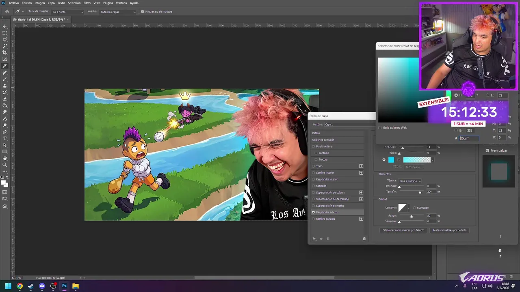Click the hex color input field

[469, 138]
